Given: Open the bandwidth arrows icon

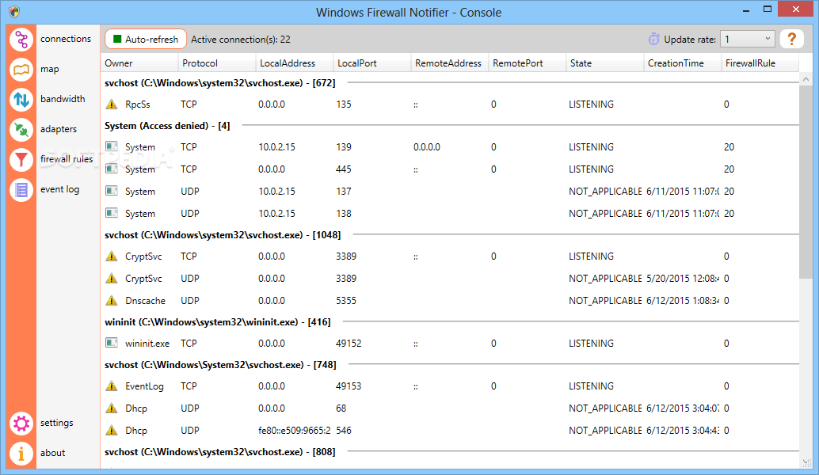Looking at the screenshot, I should click(x=21, y=99).
